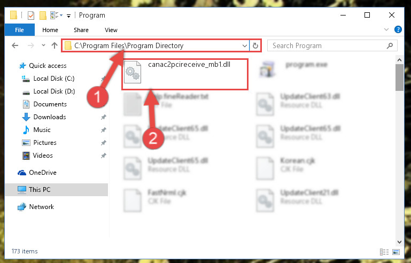This screenshot has height=263, width=411.
Task: Open the blue Help question mark icon
Action: 398,29
